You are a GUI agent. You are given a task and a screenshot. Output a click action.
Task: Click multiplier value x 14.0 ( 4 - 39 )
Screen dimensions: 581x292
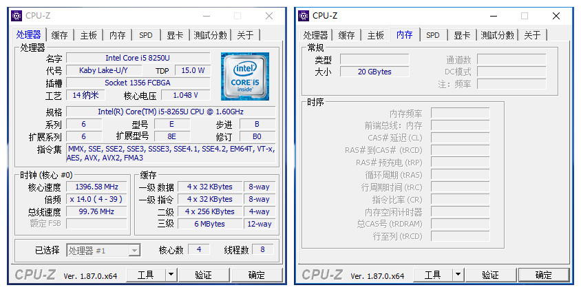[x=96, y=199]
